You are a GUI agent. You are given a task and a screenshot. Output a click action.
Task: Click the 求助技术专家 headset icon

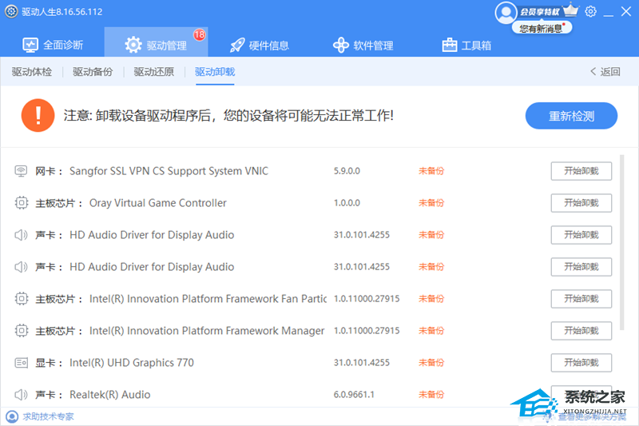12,416
